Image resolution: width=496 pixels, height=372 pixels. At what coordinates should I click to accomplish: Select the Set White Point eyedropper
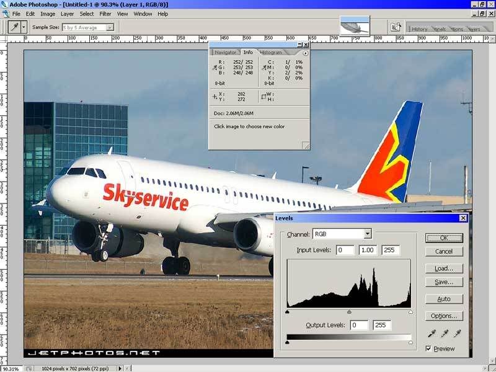point(457,333)
